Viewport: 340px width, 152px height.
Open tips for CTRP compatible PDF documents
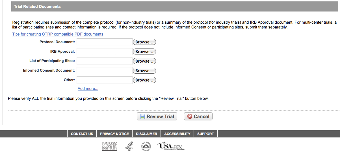click(58, 34)
